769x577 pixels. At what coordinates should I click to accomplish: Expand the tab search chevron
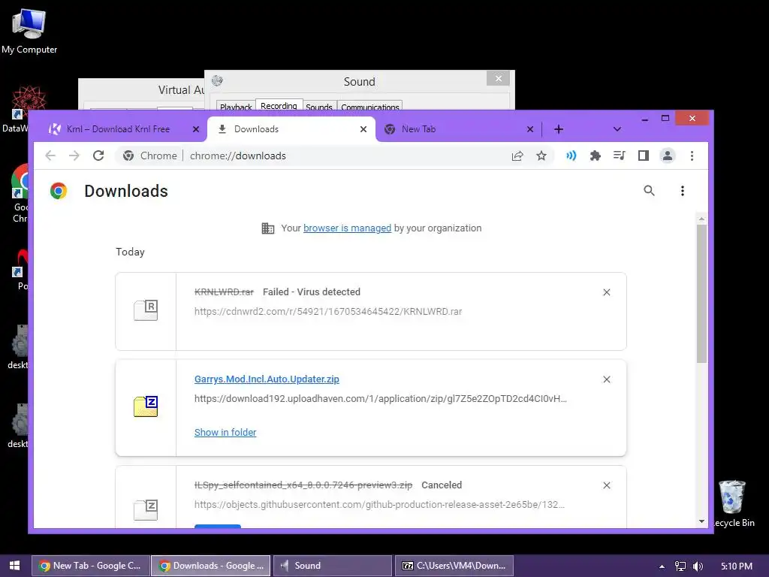click(617, 129)
